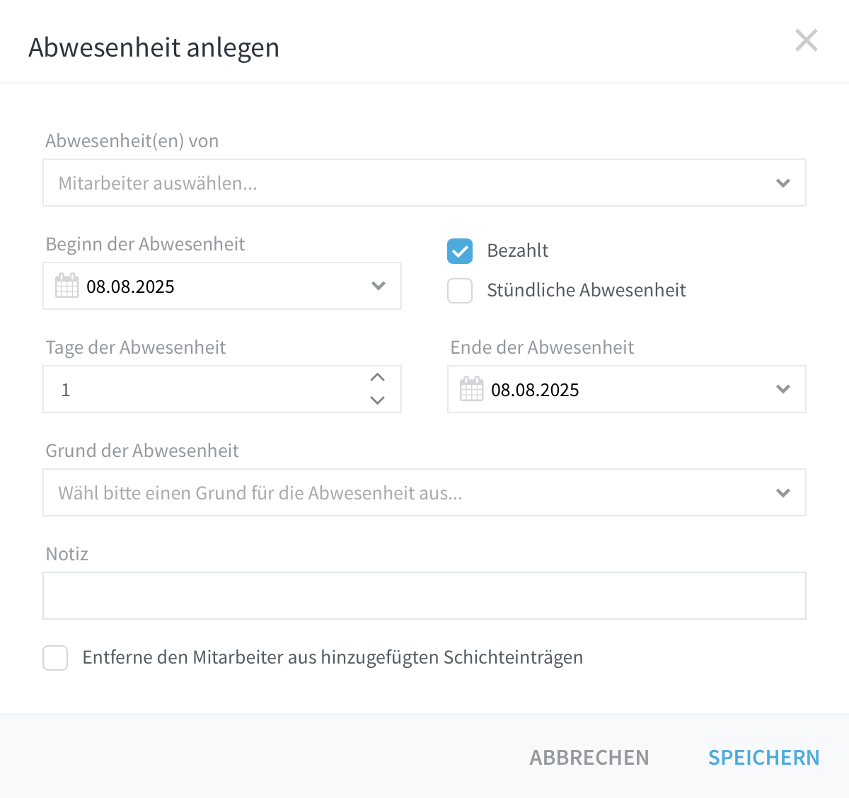The image size is (849, 798).
Task: Check Entferne den Mitarbeiter aus Schichteinträgen box
Action: 55,657
